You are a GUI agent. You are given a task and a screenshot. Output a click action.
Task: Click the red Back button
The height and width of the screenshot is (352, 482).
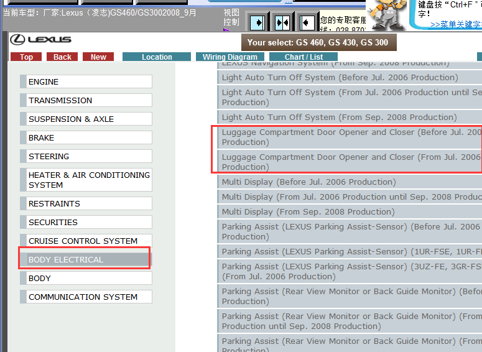click(x=62, y=57)
